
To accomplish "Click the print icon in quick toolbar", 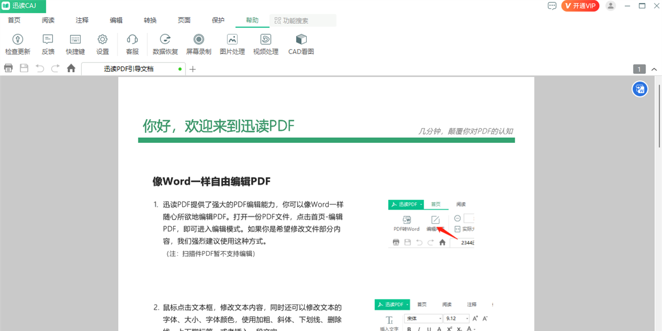I will 8,68.
